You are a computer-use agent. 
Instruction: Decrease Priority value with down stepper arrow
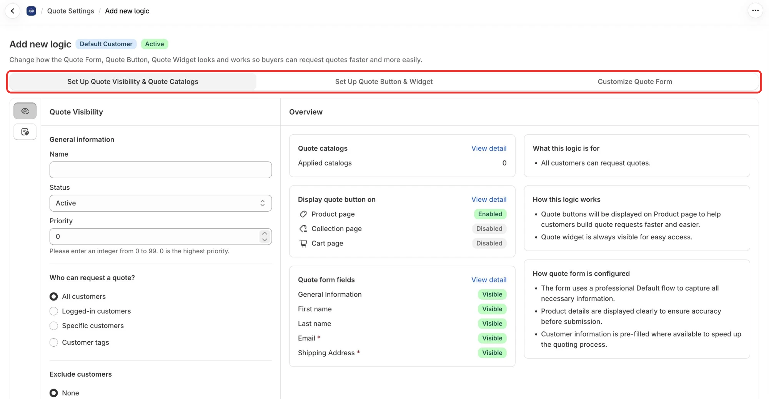[x=265, y=240]
